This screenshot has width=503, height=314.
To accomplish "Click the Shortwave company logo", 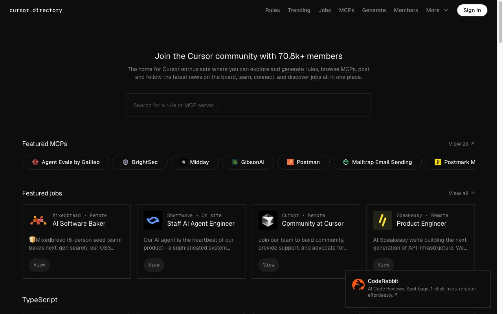I will click(153, 220).
